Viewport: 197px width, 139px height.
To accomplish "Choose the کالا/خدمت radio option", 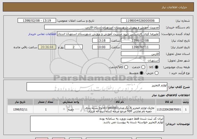I will click(x=126, y=67).
